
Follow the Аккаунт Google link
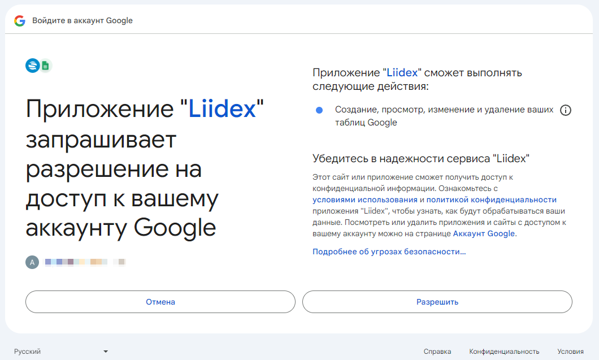pyautogui.click(x=484, y=233)
